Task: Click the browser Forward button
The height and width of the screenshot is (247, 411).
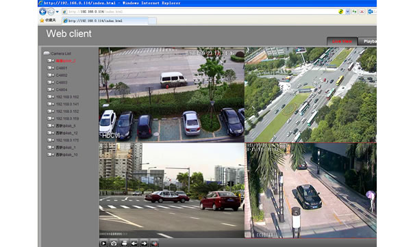Action: pos(51,12)
